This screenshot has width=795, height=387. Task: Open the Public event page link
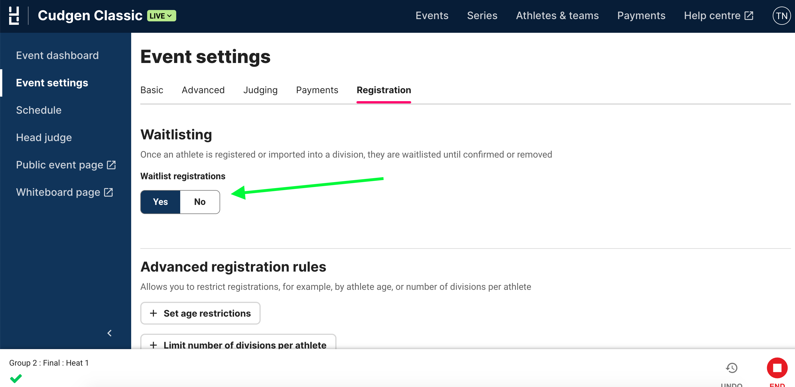tap(66, 165)
